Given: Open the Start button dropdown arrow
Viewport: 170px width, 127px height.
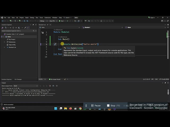Looking at the screenshot, I should click(x=65, y=21).
